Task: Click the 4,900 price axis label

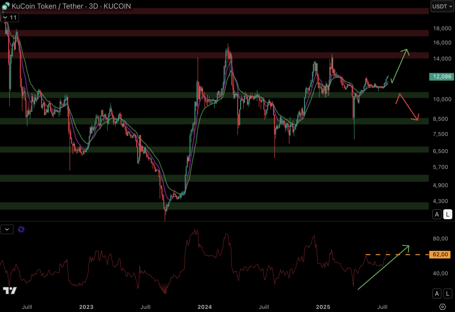Action: coord(440,185)
